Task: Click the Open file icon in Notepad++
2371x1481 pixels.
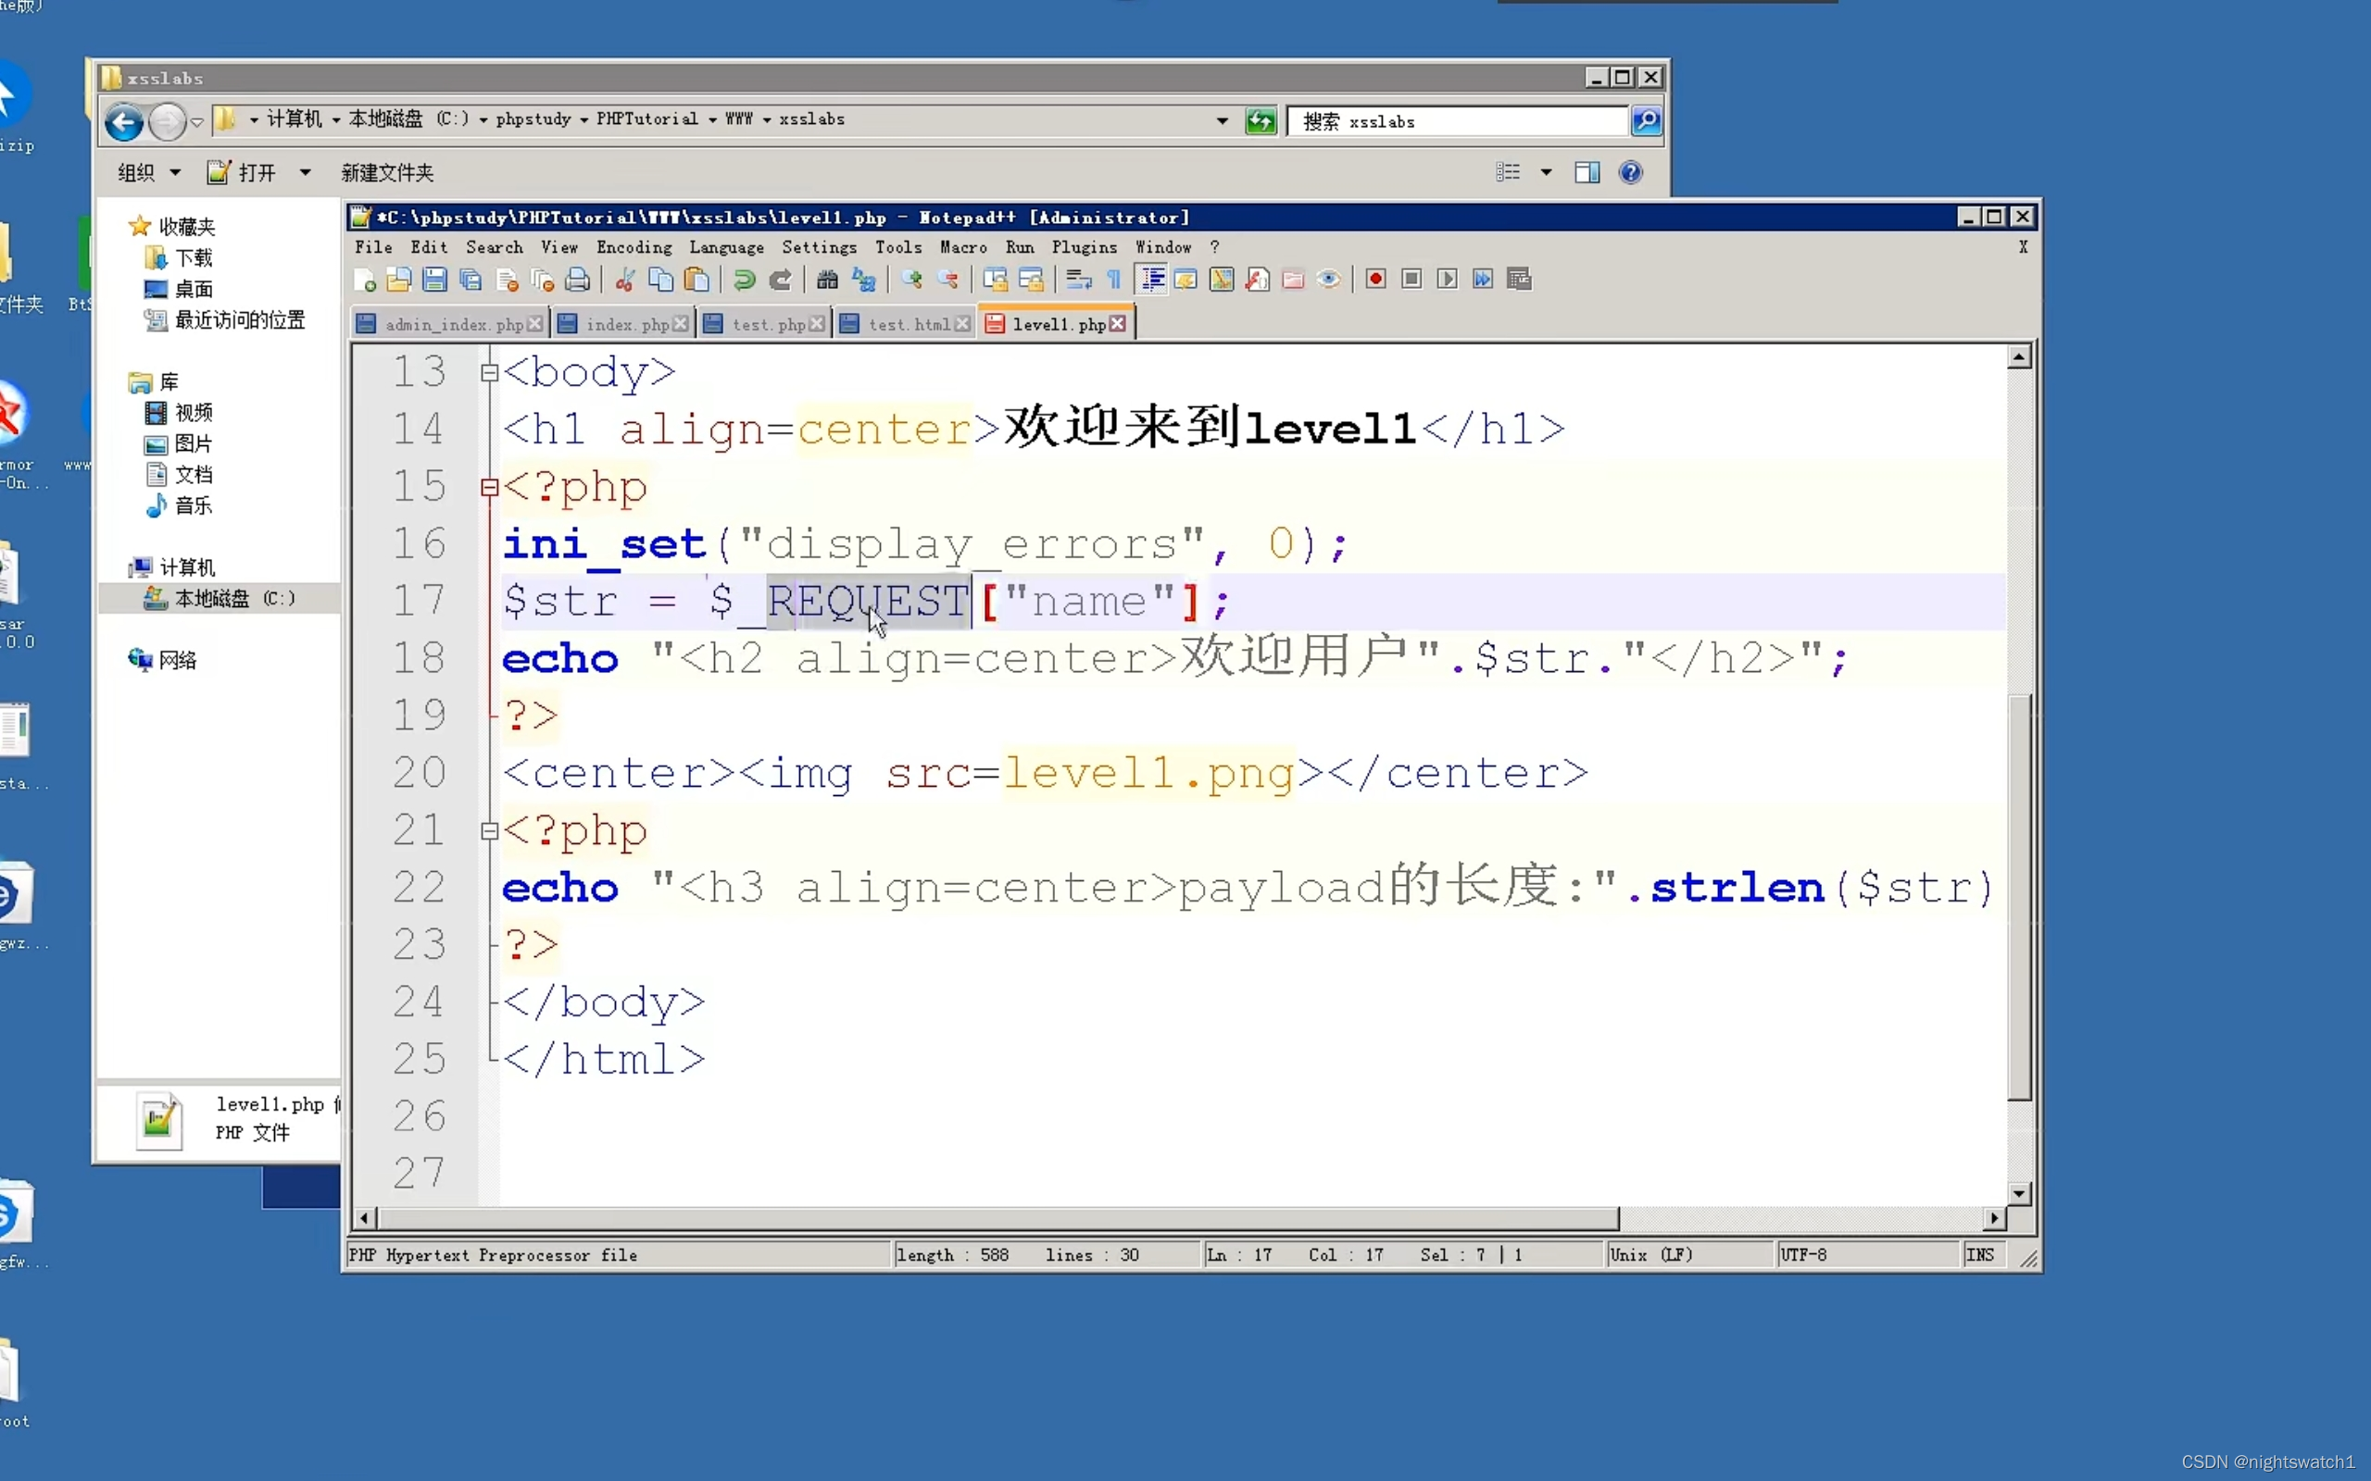Action: click(x=399, y=280)
